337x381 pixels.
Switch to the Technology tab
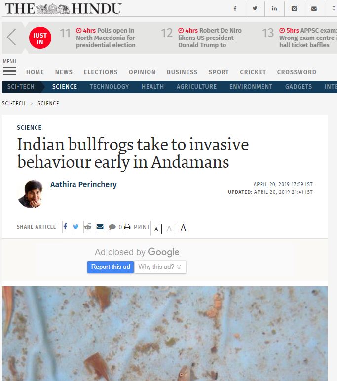(x=110, y=87)
